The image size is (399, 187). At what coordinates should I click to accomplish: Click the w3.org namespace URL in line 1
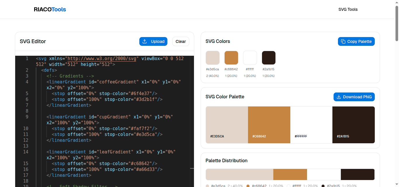point(102,58)
